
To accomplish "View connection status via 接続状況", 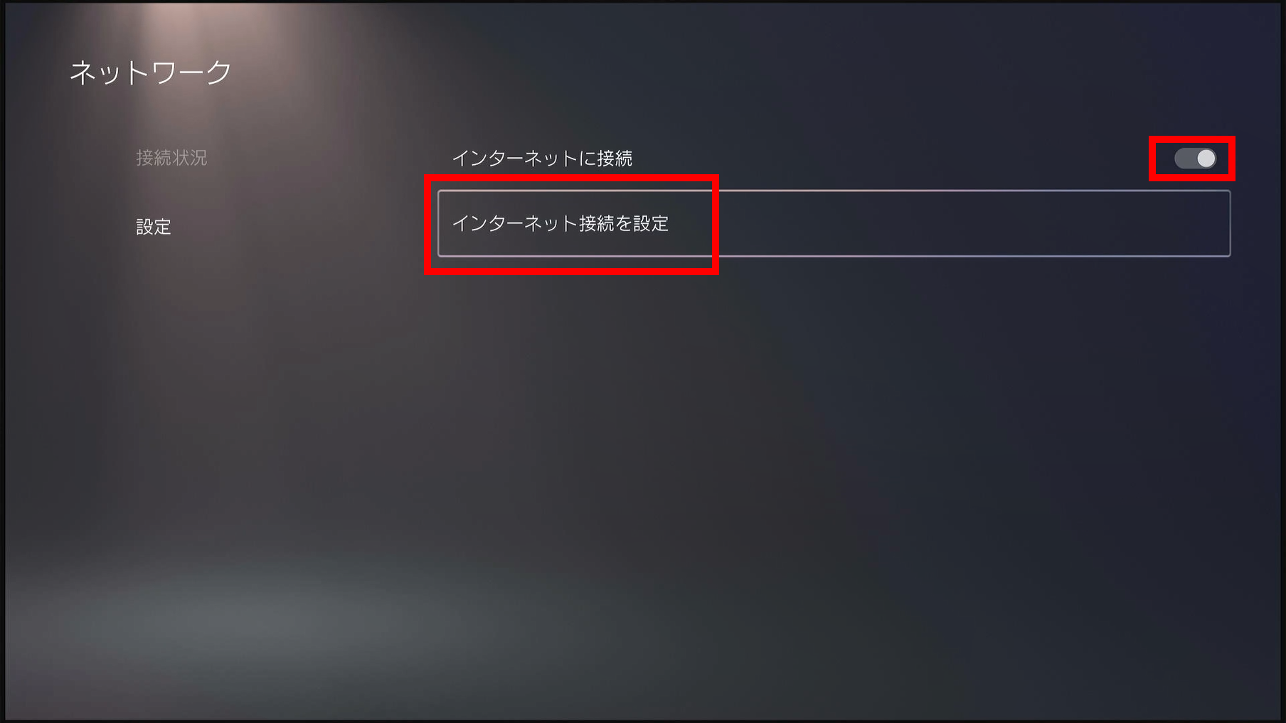I will pyautogui.click(x=171, y=157).
